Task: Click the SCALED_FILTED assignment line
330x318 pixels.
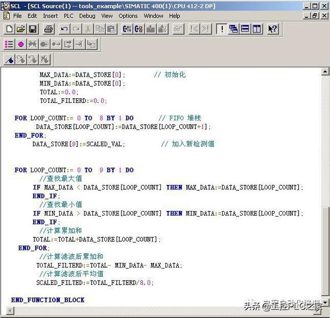Action: coord(95,282)
